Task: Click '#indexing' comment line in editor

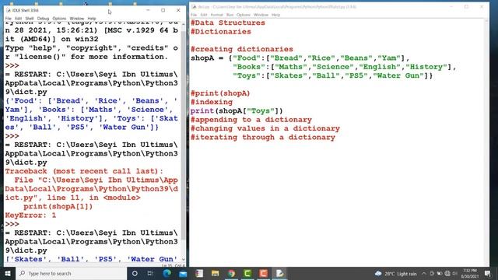Action: (212, 102)
